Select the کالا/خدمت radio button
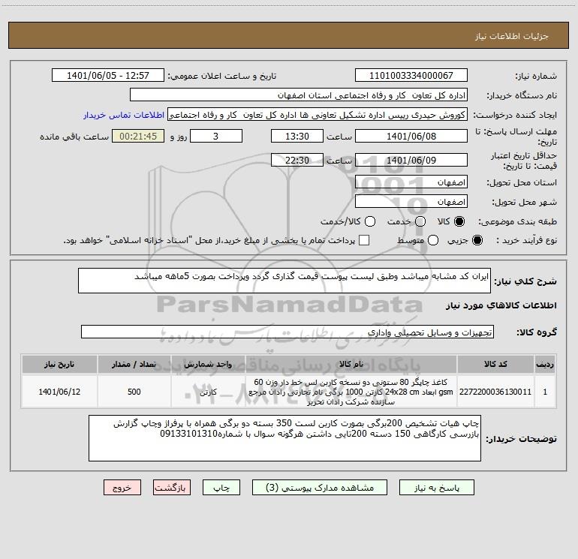 (370, 221)
